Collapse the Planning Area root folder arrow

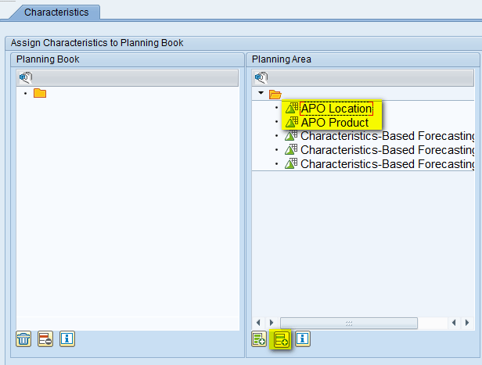coord(261,94)
